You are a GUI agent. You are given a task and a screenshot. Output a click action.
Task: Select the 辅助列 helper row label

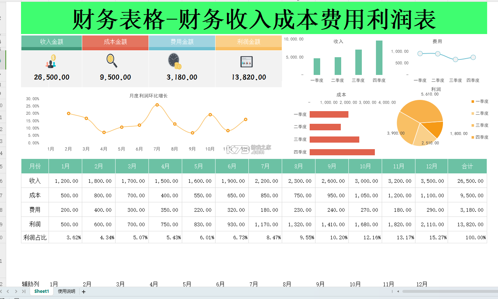coord(30,284)
